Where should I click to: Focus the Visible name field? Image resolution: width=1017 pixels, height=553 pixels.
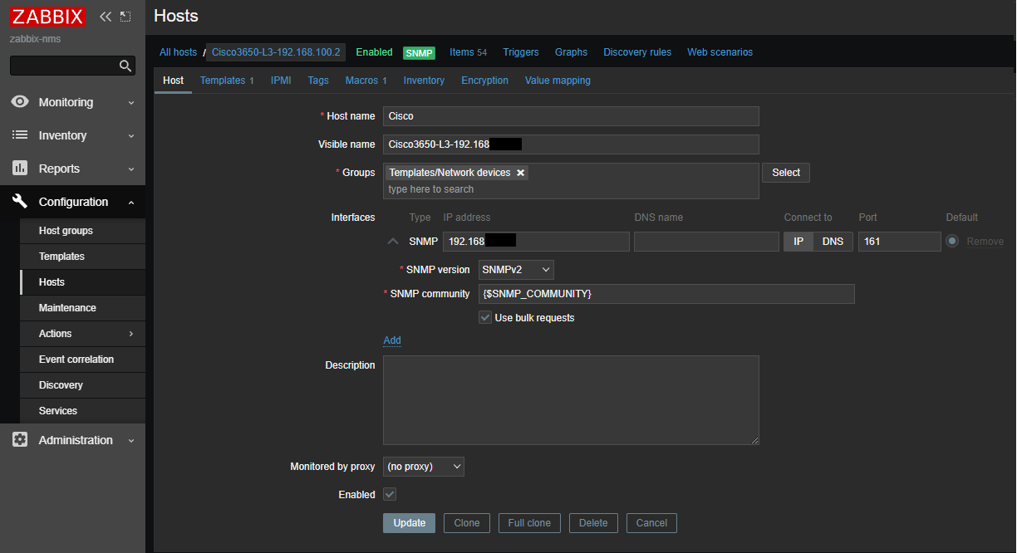coord(571,144)
